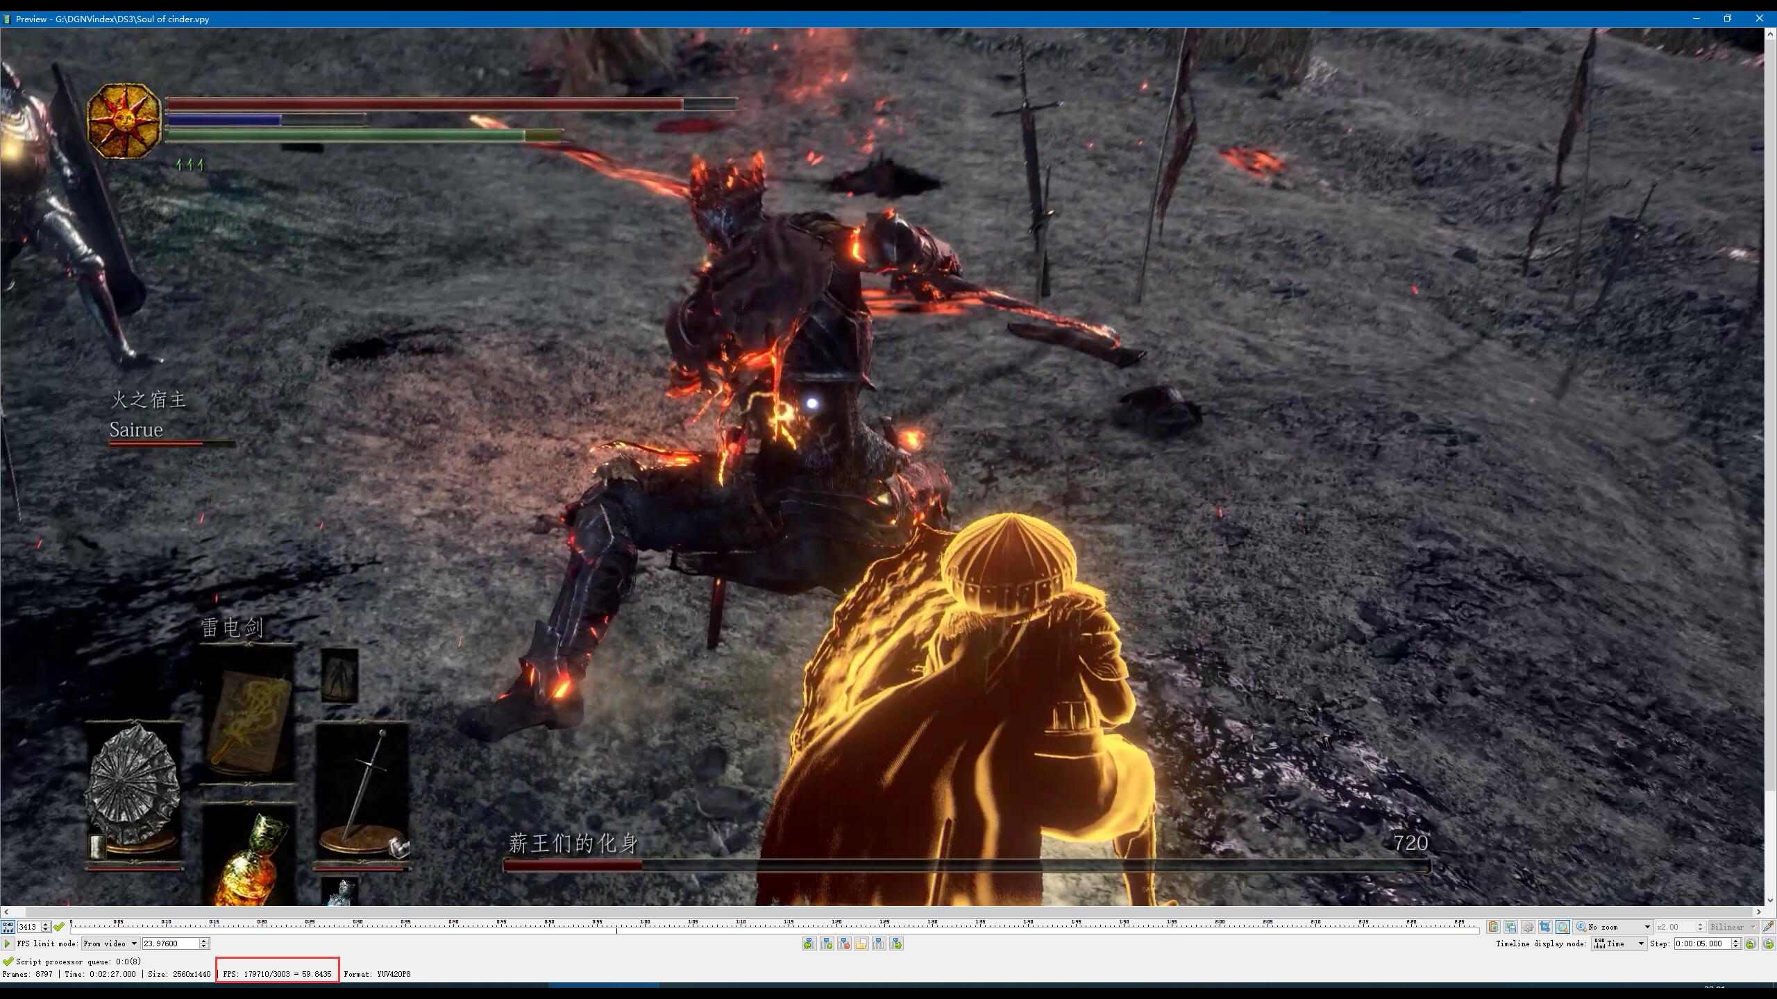Open the FPS limit mode dropdown
Image resolution: width=1777 pixels, height=999 pixels.
pos(110,943)
